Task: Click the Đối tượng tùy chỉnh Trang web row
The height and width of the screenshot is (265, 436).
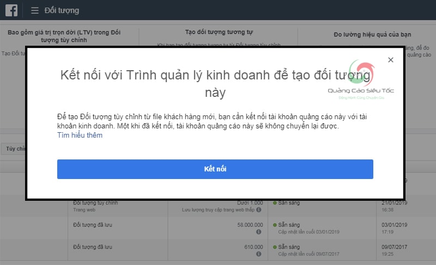Action: click(218, 206)
